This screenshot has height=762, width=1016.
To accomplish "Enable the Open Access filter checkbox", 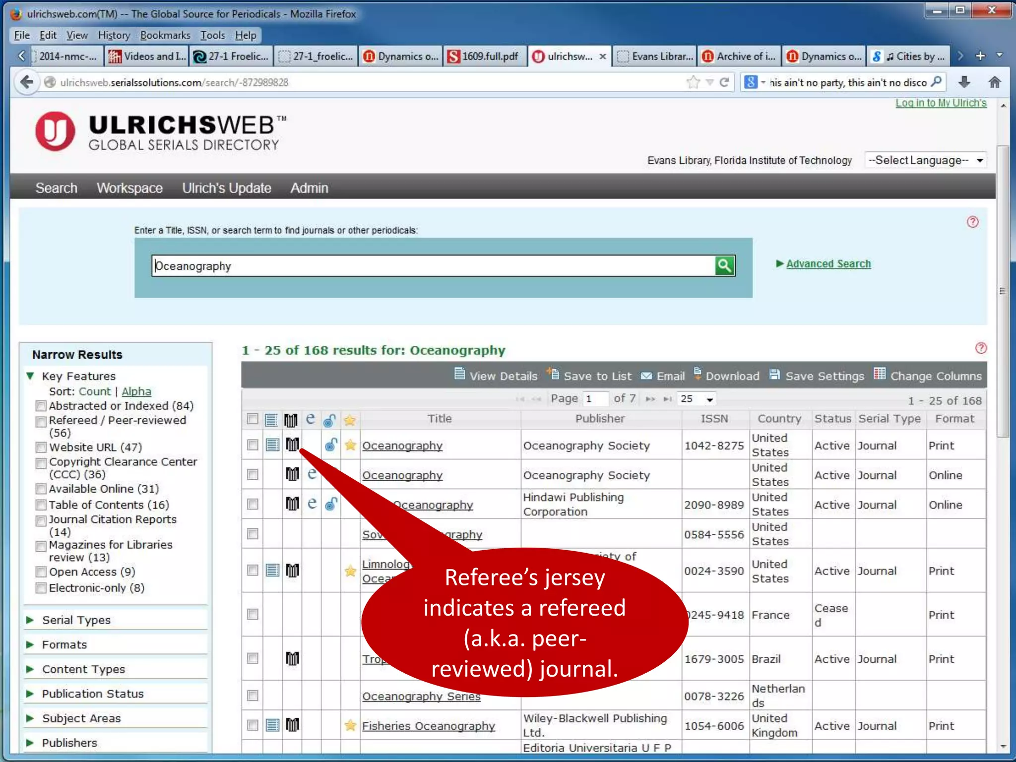I will pyautogui.click(x=42, y=572).
